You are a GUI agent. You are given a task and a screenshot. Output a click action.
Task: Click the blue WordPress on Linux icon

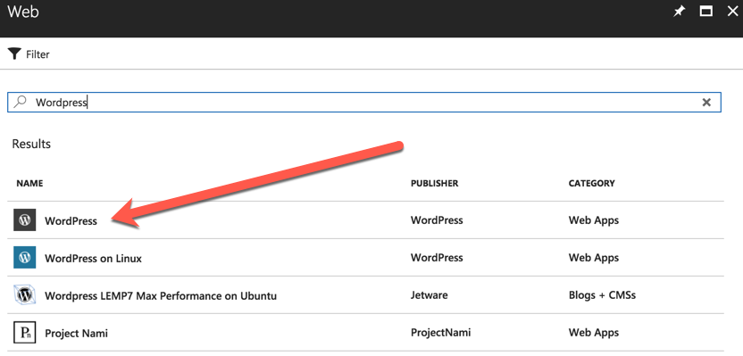(25, 258)
